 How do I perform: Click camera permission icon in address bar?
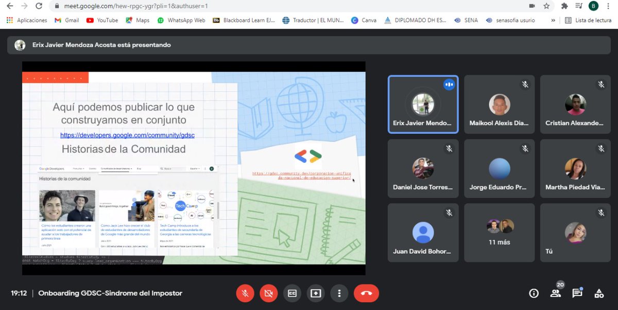[532, 6]
